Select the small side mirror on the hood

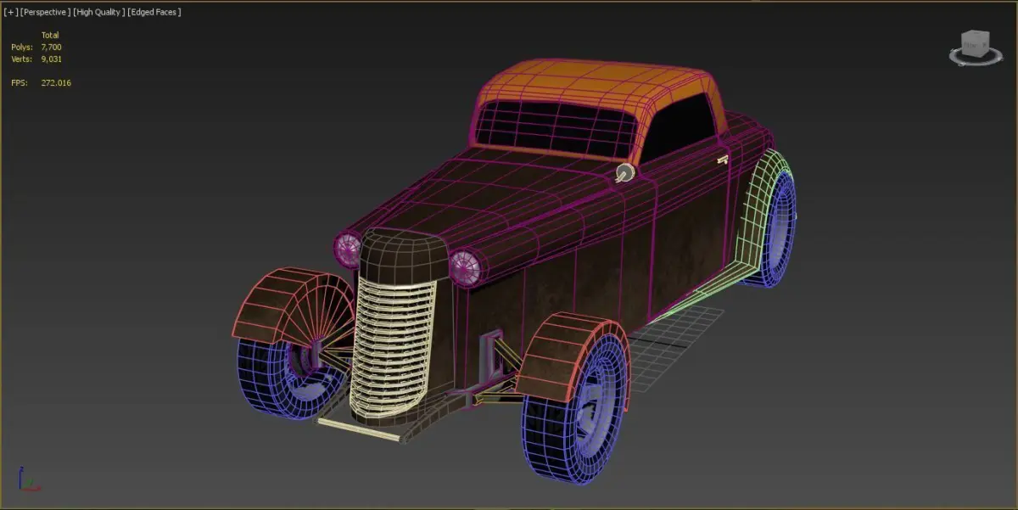pyautogui.click(x=626, y=173)
